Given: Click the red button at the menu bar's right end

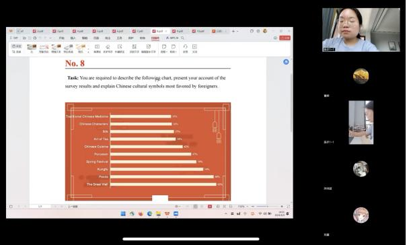Looking at the screenshot, I should coord(285,38).
